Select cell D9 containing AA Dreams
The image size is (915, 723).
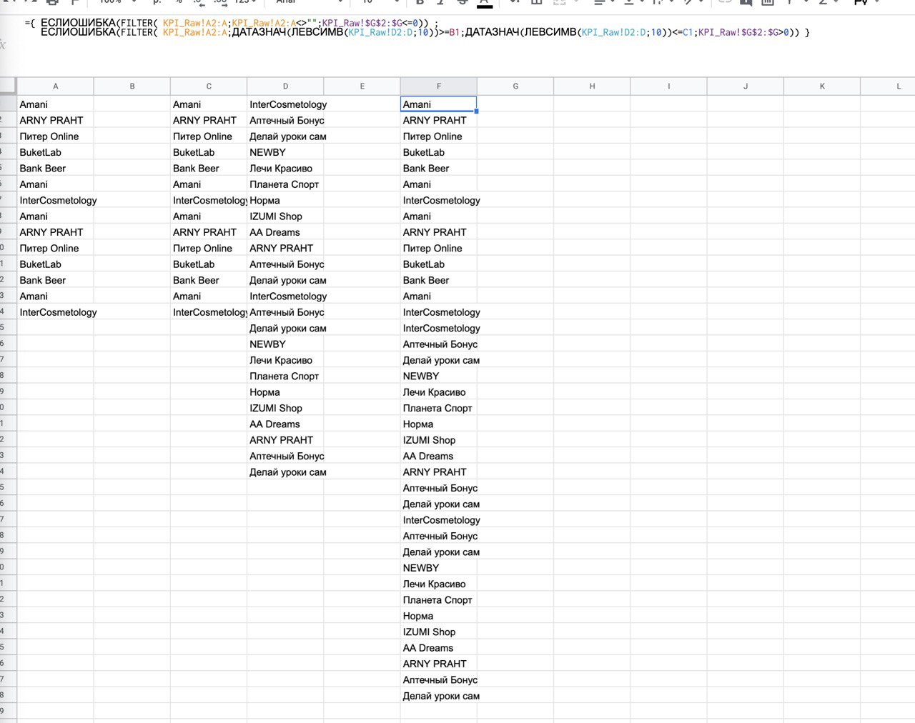point(285,232)
